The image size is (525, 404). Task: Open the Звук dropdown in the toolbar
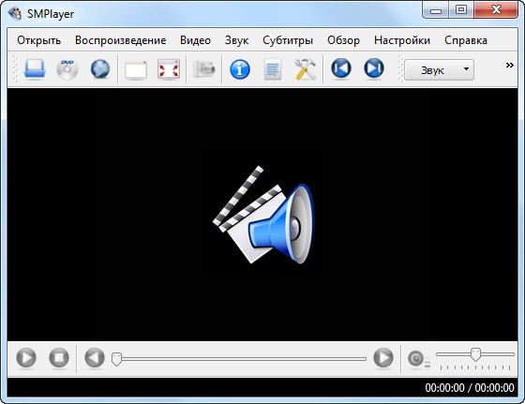[x=439, y=70]
